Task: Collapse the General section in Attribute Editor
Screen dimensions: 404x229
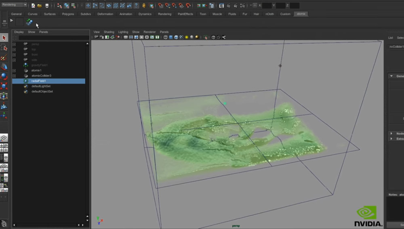Action: pyautogui.click(x=391, y=76)
